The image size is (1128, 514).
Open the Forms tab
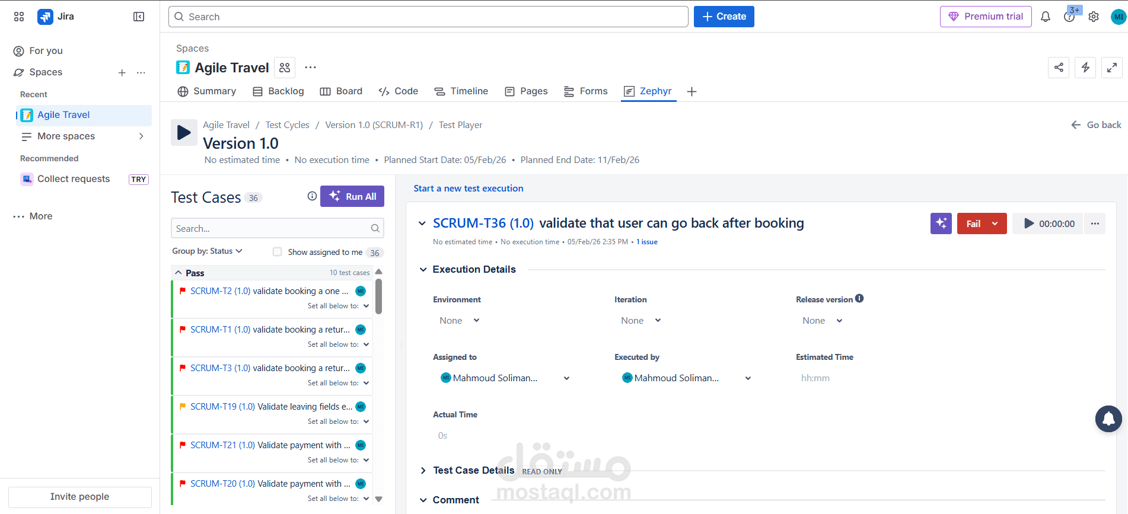pos(585,91)
